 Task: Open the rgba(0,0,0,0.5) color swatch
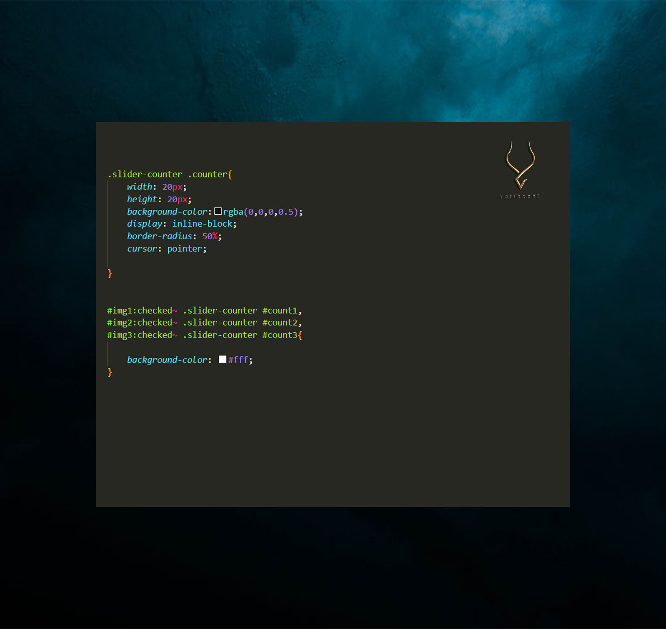pyautogui.click(x=218, y=211)
